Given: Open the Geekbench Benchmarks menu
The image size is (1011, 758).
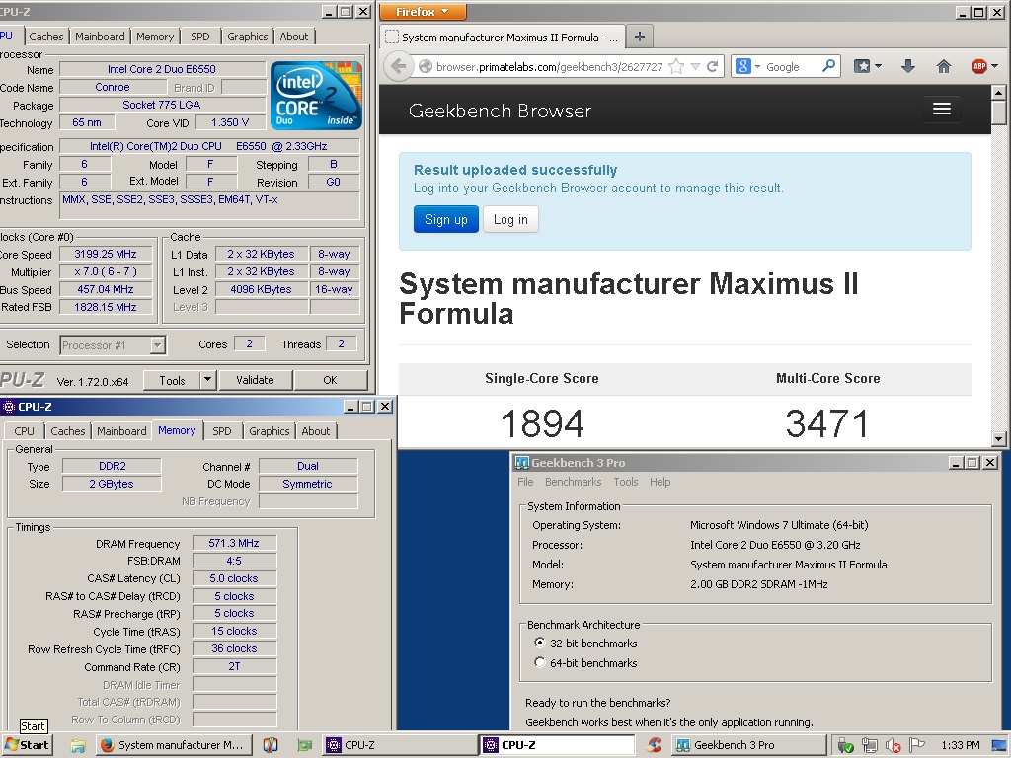Looking at the screenshot, I should click(573, 482).
